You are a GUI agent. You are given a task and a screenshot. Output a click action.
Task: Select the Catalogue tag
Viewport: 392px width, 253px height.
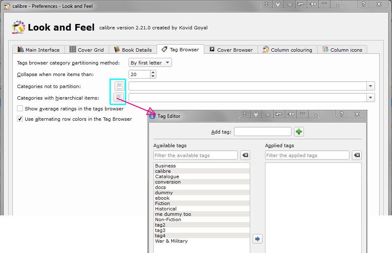(x=202, y=177)
